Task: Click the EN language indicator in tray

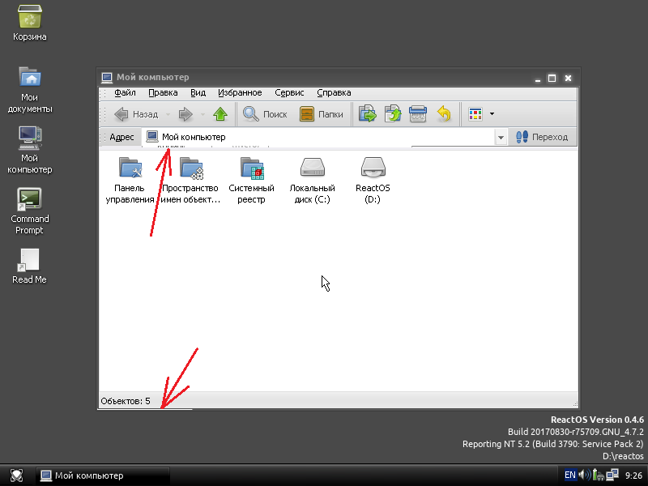Action: click(x=570, y=475)
